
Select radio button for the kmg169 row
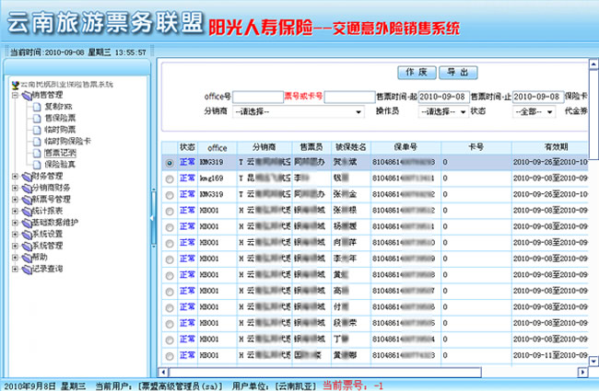tap(170, 178)
